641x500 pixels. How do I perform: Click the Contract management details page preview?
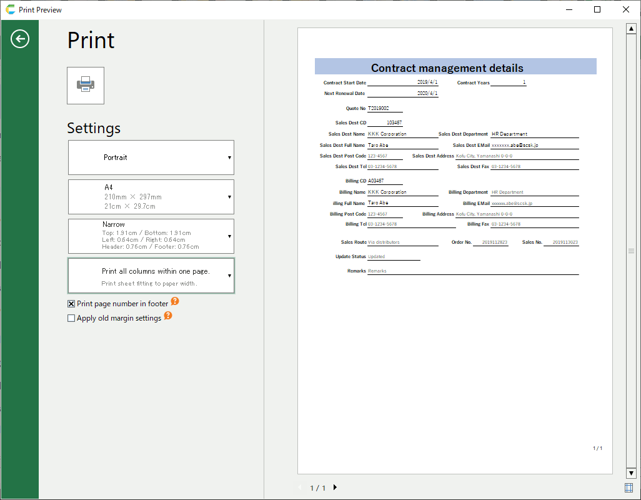[x=455, y=250]
